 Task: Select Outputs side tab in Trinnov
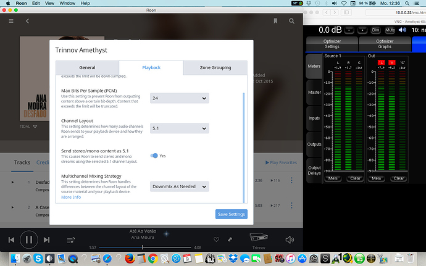[x=314, y=144]
